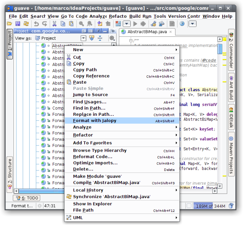243x225 pixels.
Task: Expand the Analyze submenu
Action: [122, 127]
